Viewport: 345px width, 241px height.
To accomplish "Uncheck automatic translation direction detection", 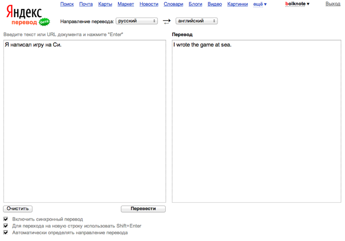I will point(6,233).
